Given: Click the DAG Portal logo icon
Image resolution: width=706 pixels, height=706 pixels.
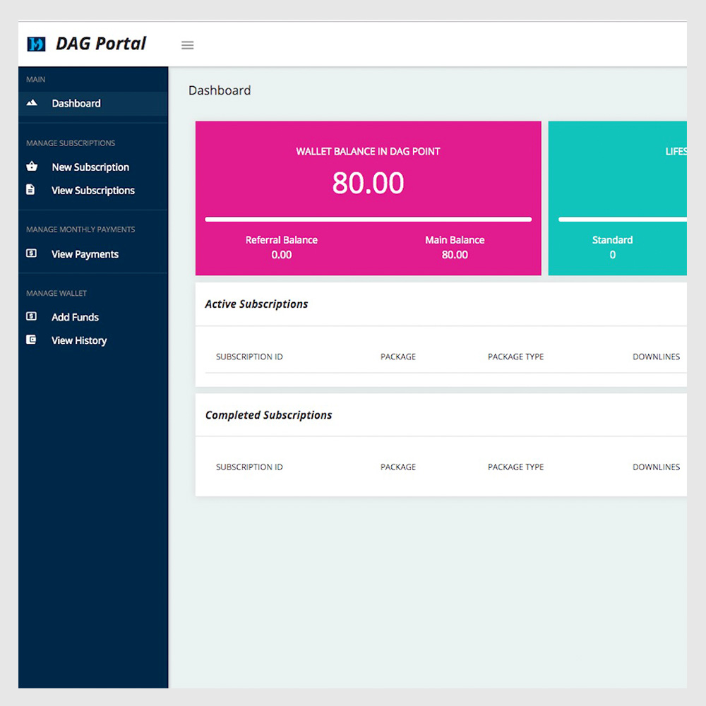Looking at the screenshot, I should pos(36,44).
